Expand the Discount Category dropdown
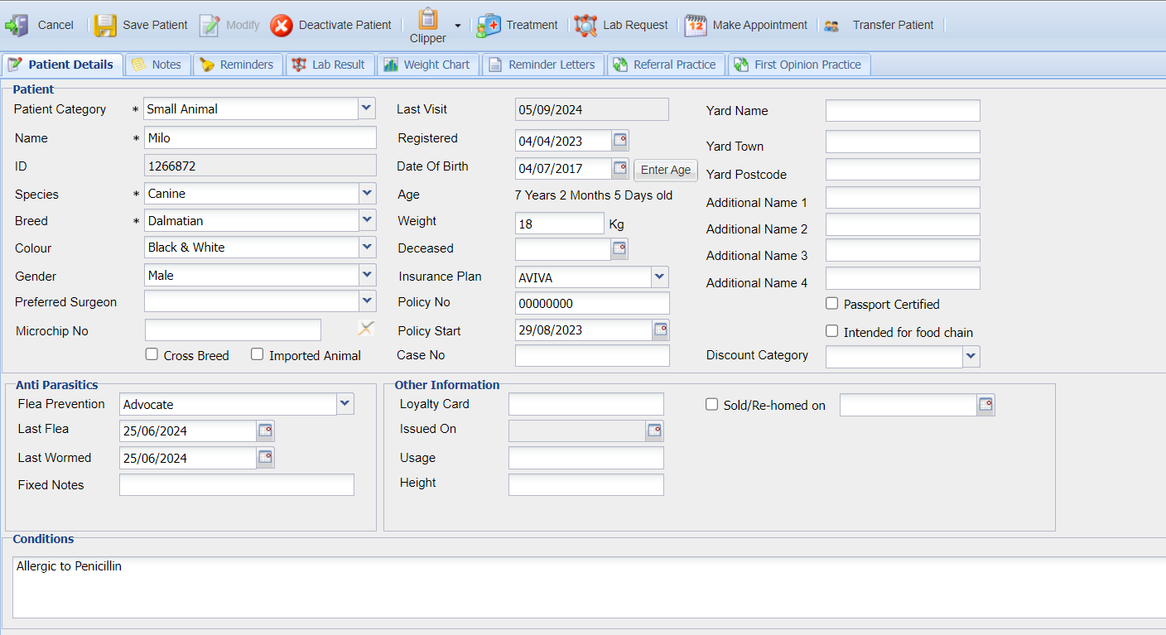This screenshot has height=635, width=1166. (971, 357)
